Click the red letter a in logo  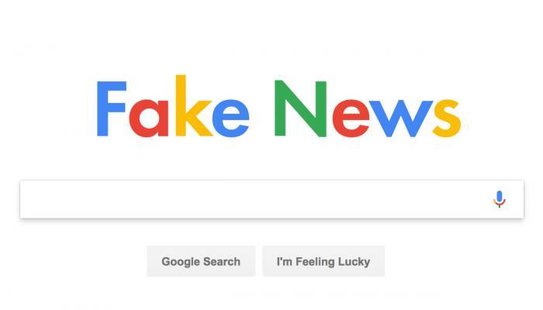149,118
